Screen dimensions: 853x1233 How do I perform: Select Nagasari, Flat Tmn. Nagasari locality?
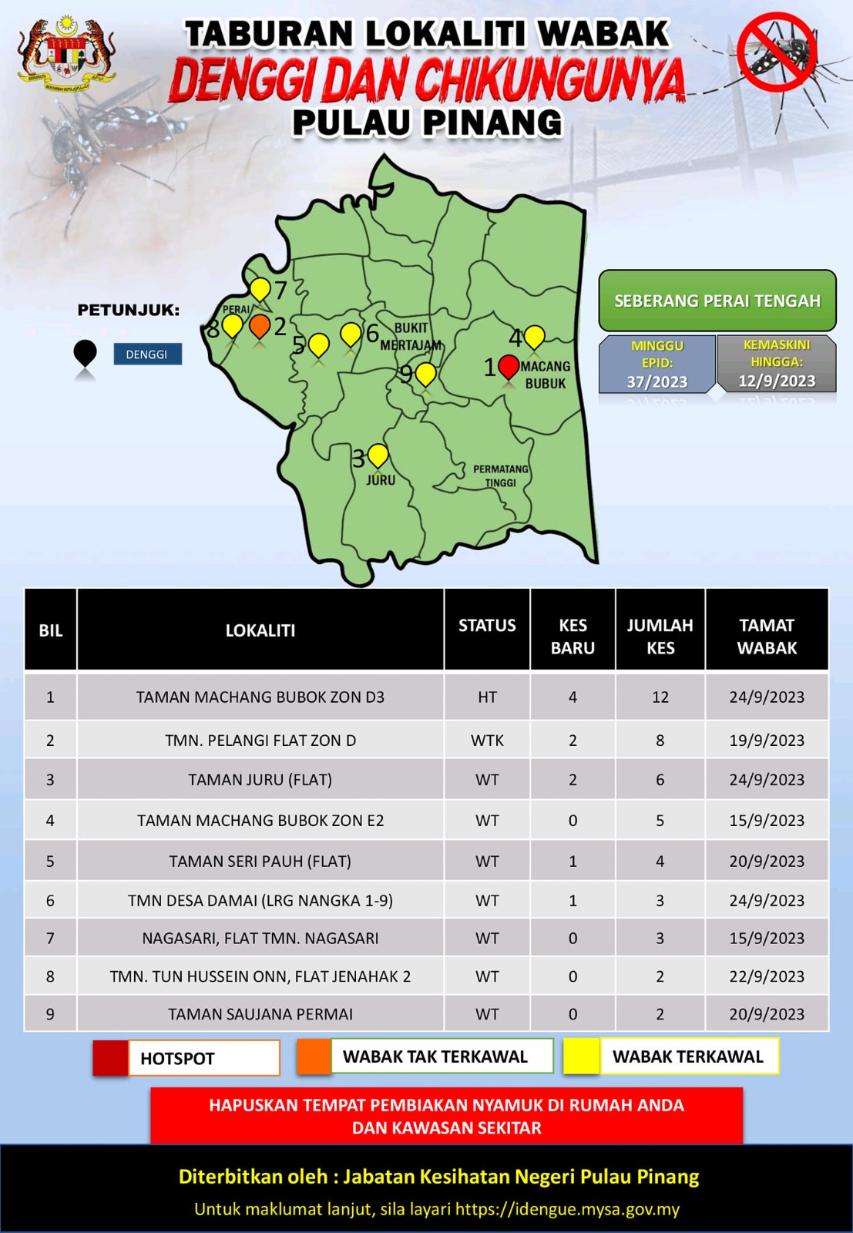pyautogui.click(x=260, y=939)
